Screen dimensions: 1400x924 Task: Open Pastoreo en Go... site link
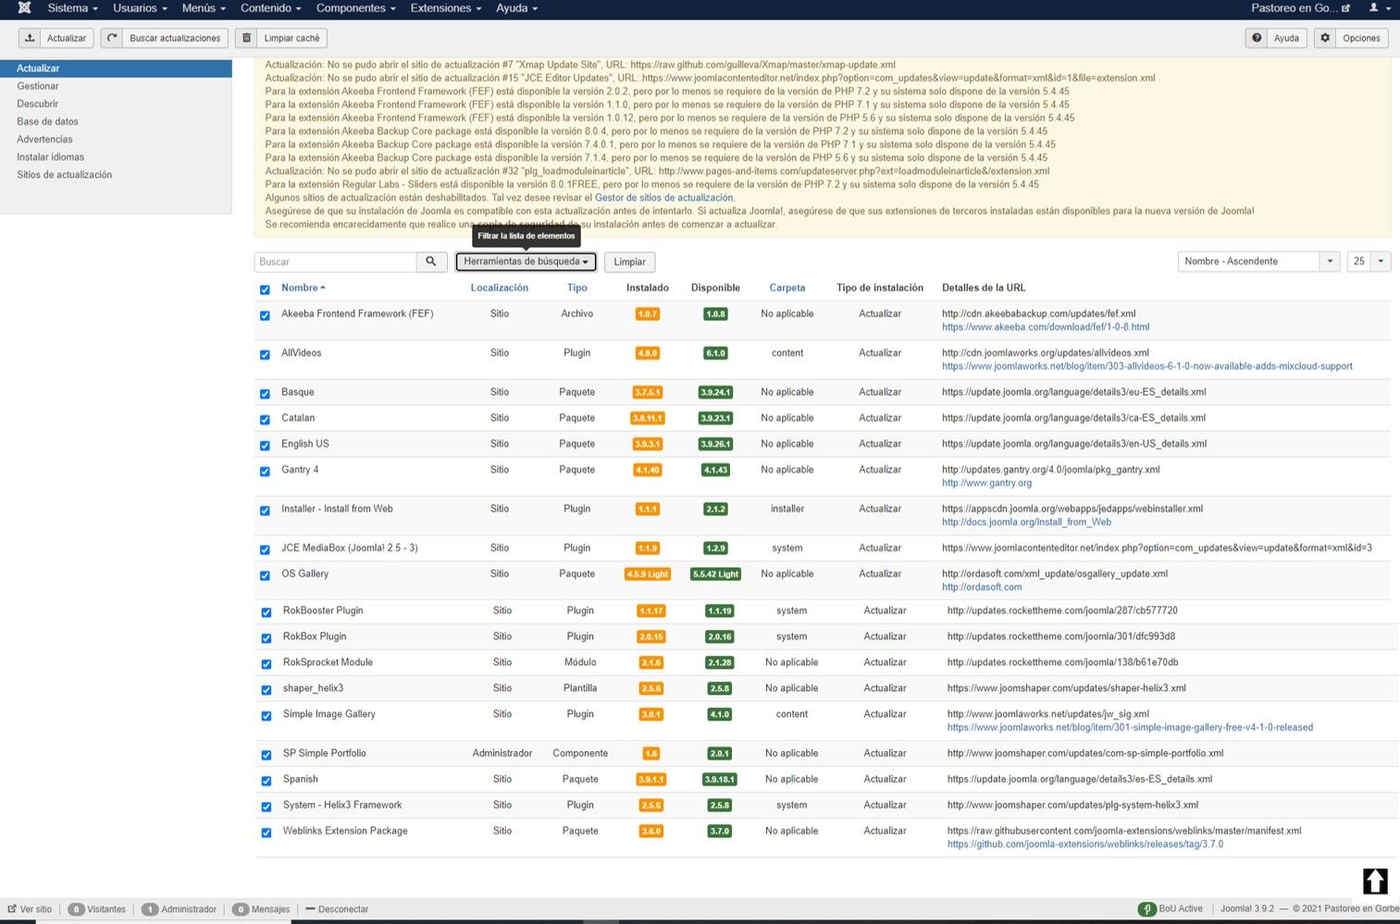[x=1300, y=7]
